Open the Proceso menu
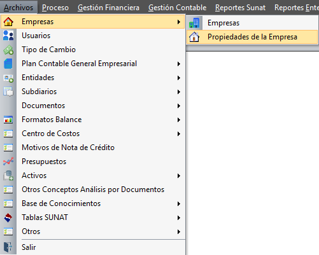 [55, 8]
